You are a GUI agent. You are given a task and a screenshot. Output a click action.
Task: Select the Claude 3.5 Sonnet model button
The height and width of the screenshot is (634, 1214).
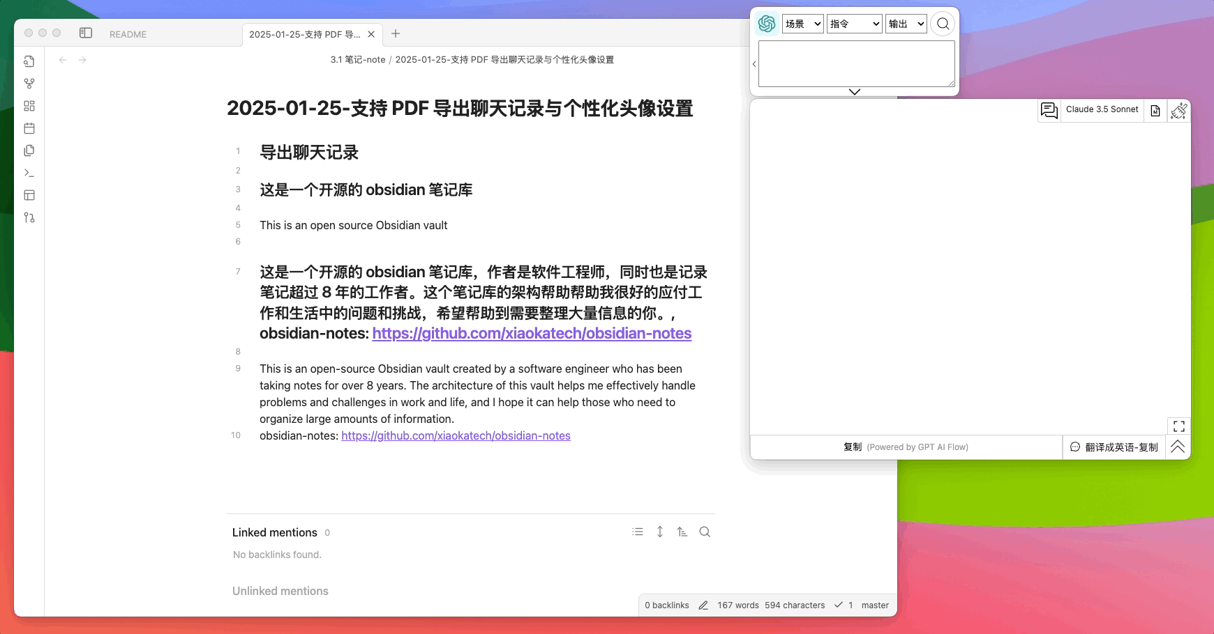[1102, 109]
